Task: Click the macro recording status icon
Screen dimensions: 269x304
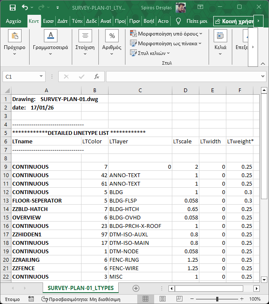Action: [31, 299]
